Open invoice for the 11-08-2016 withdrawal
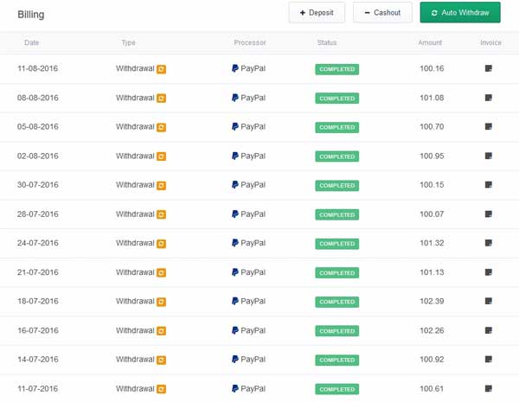The image size is (519, 402). tap(488, 68)
